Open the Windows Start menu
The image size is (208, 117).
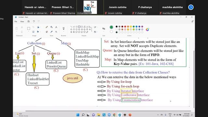[78, 115]
